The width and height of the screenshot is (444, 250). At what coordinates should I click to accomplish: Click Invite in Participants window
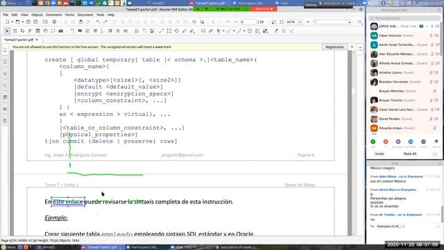click(x=379, y=154)
